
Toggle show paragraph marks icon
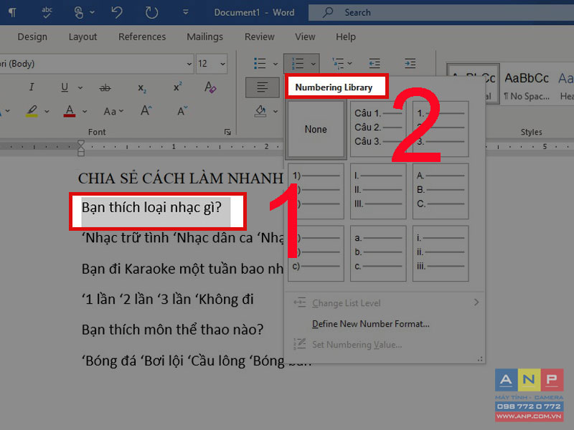click(12, 13)
